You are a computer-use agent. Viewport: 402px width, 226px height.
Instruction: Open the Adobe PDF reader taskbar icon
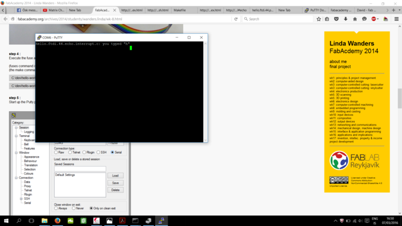(122, 221)
